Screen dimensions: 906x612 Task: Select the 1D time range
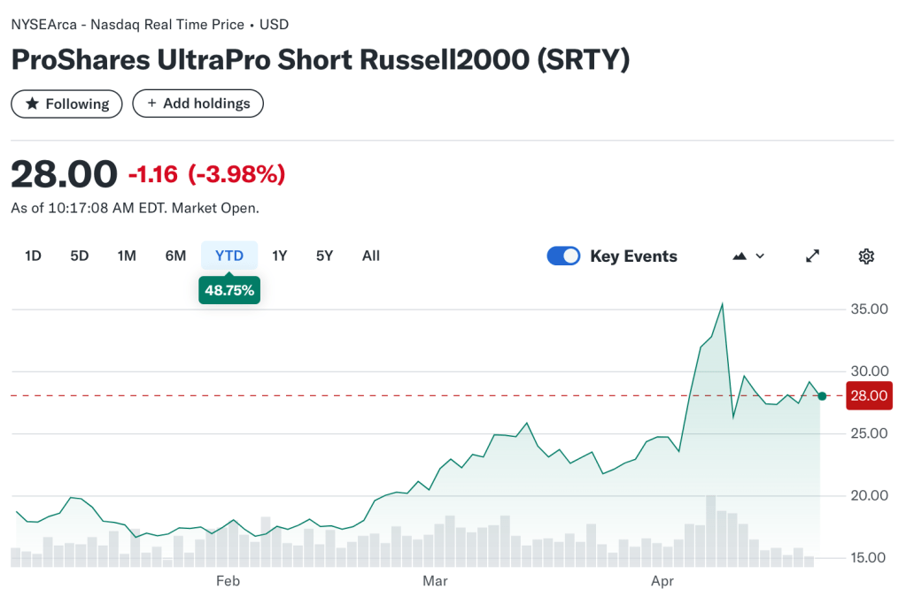click(x=33, y=256)
